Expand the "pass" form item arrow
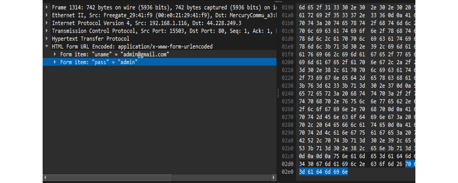 pyautogui.click(x=55, y=62)
